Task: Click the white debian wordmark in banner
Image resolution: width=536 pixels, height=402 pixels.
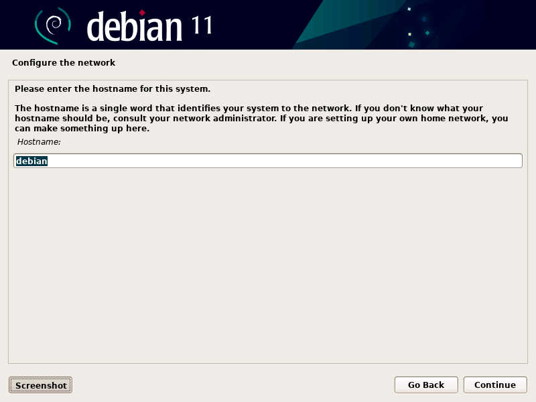Action: 135,26
